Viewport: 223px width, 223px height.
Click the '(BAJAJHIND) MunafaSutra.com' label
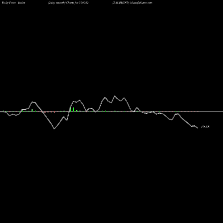[132, 3]
